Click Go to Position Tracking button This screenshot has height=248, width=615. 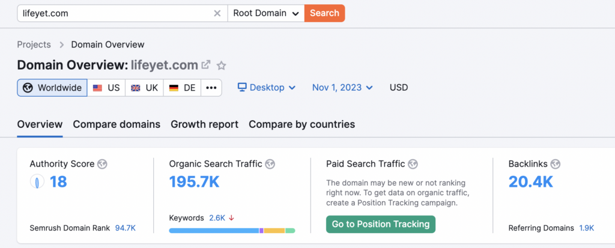381,224
